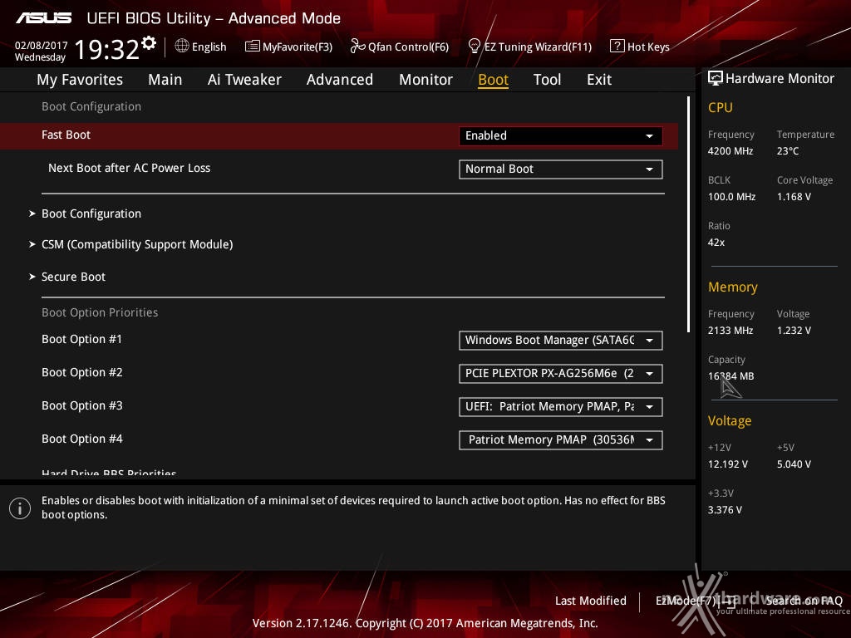Click the MyFavorite list icon
Viewport: 851px width, 638px height.
pos(252,47)
